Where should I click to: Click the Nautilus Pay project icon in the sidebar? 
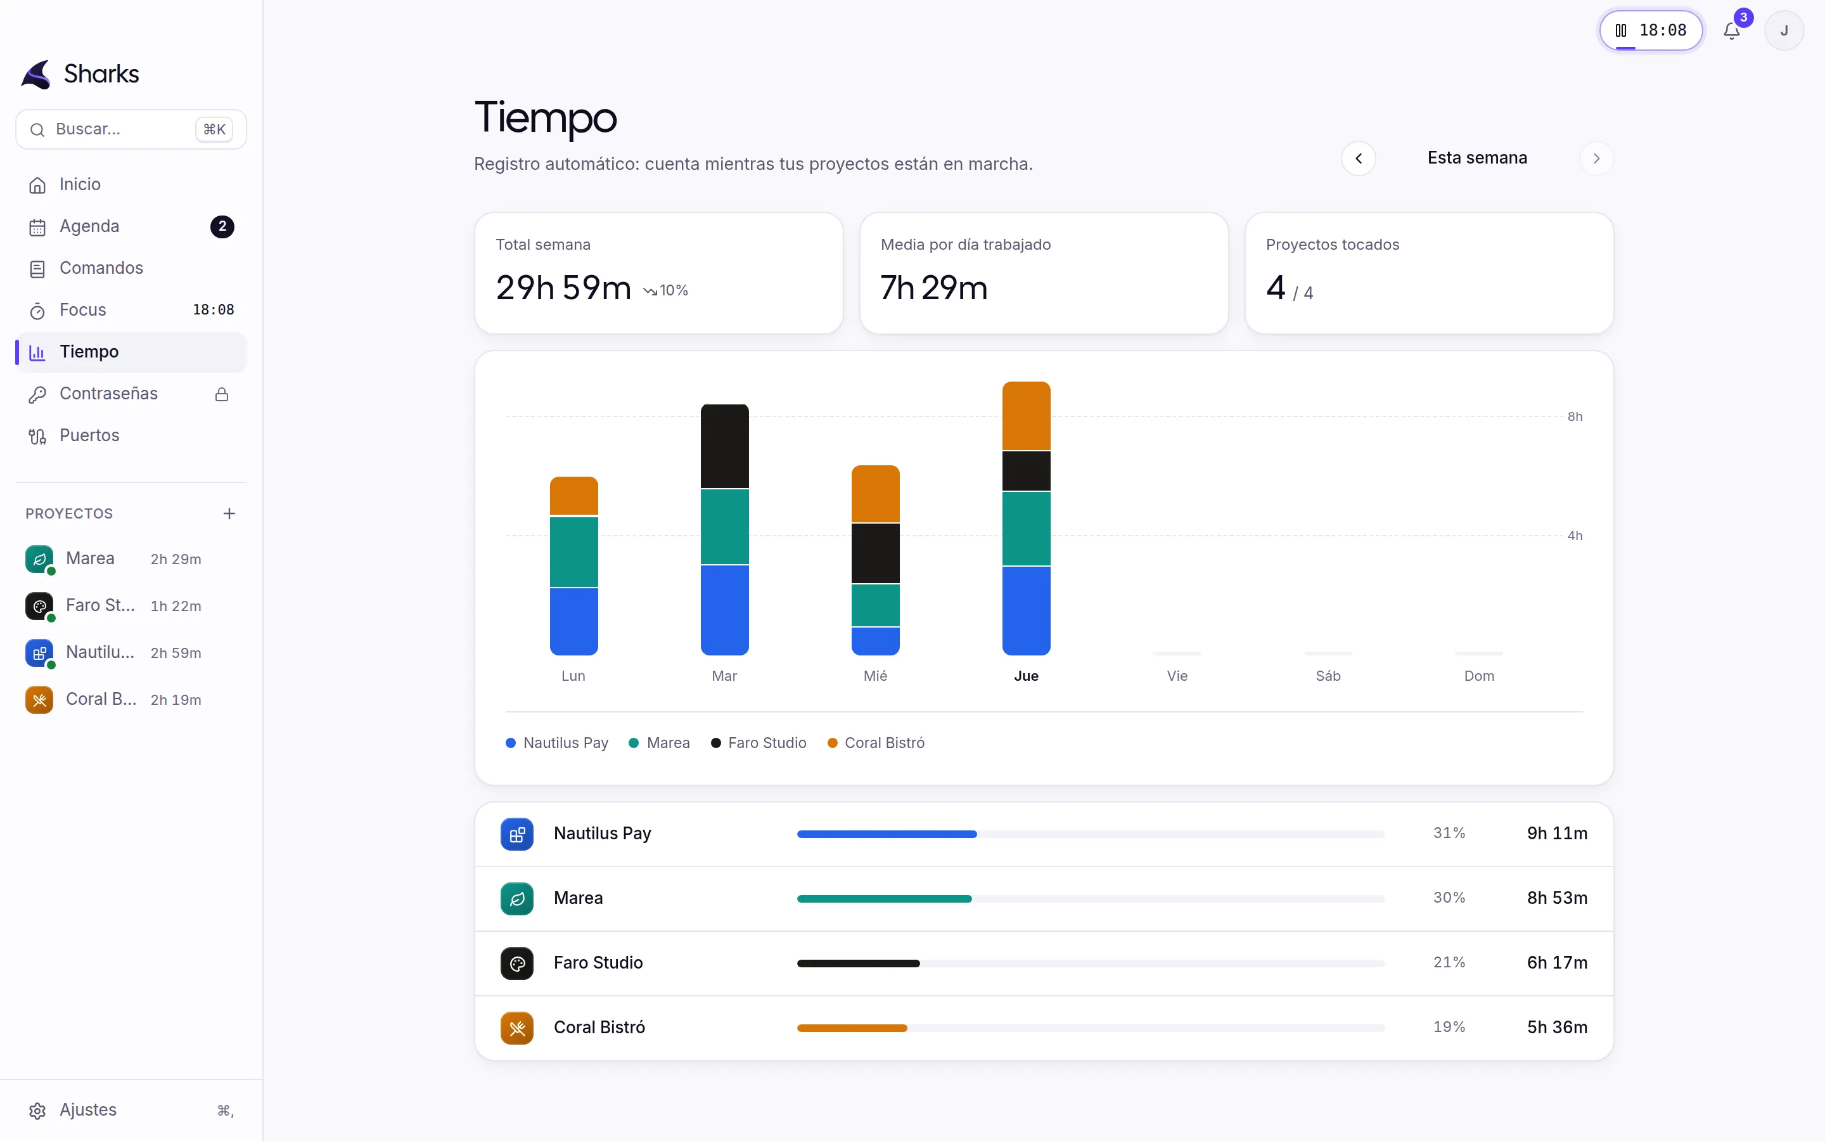click(x=39, y=653)
